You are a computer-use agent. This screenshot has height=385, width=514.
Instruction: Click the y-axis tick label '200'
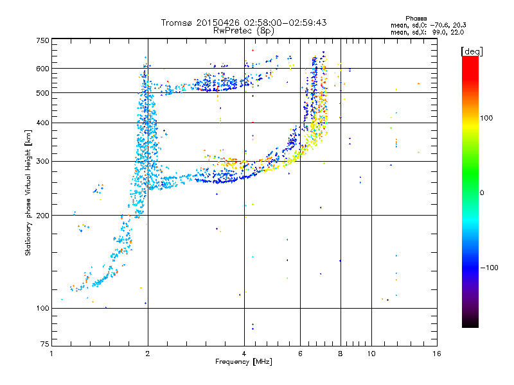tap(42, 216)
